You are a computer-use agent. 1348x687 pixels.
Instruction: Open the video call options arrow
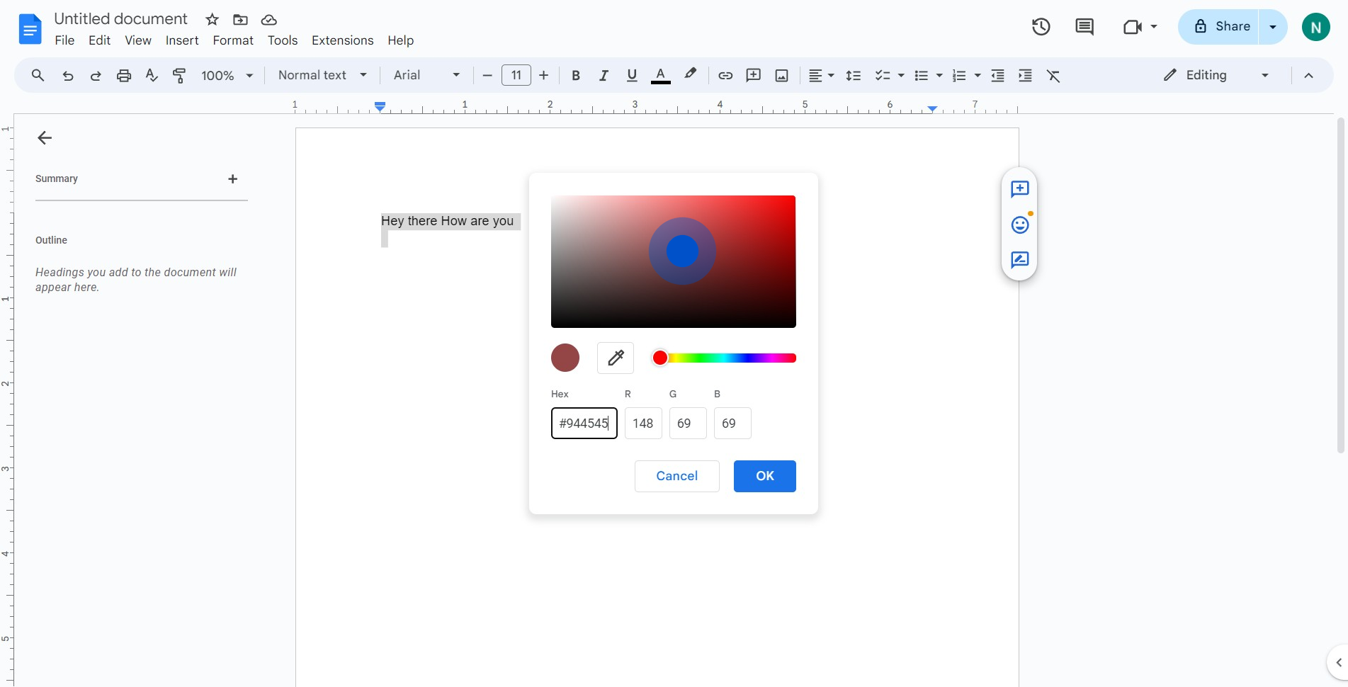pos(1154,27)
